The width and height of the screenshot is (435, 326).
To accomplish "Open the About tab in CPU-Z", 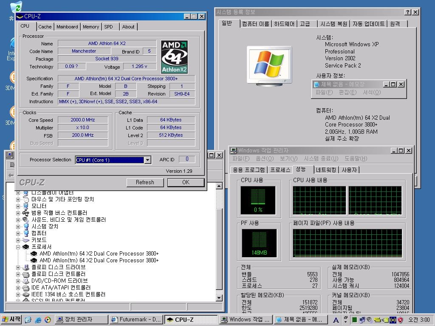I will pyautogui.click(x=128, y=27).
